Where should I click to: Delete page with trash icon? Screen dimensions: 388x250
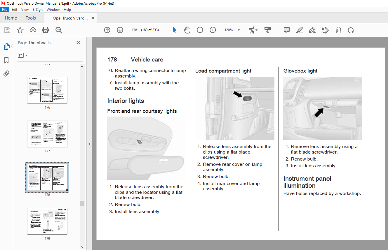(338, 30)
